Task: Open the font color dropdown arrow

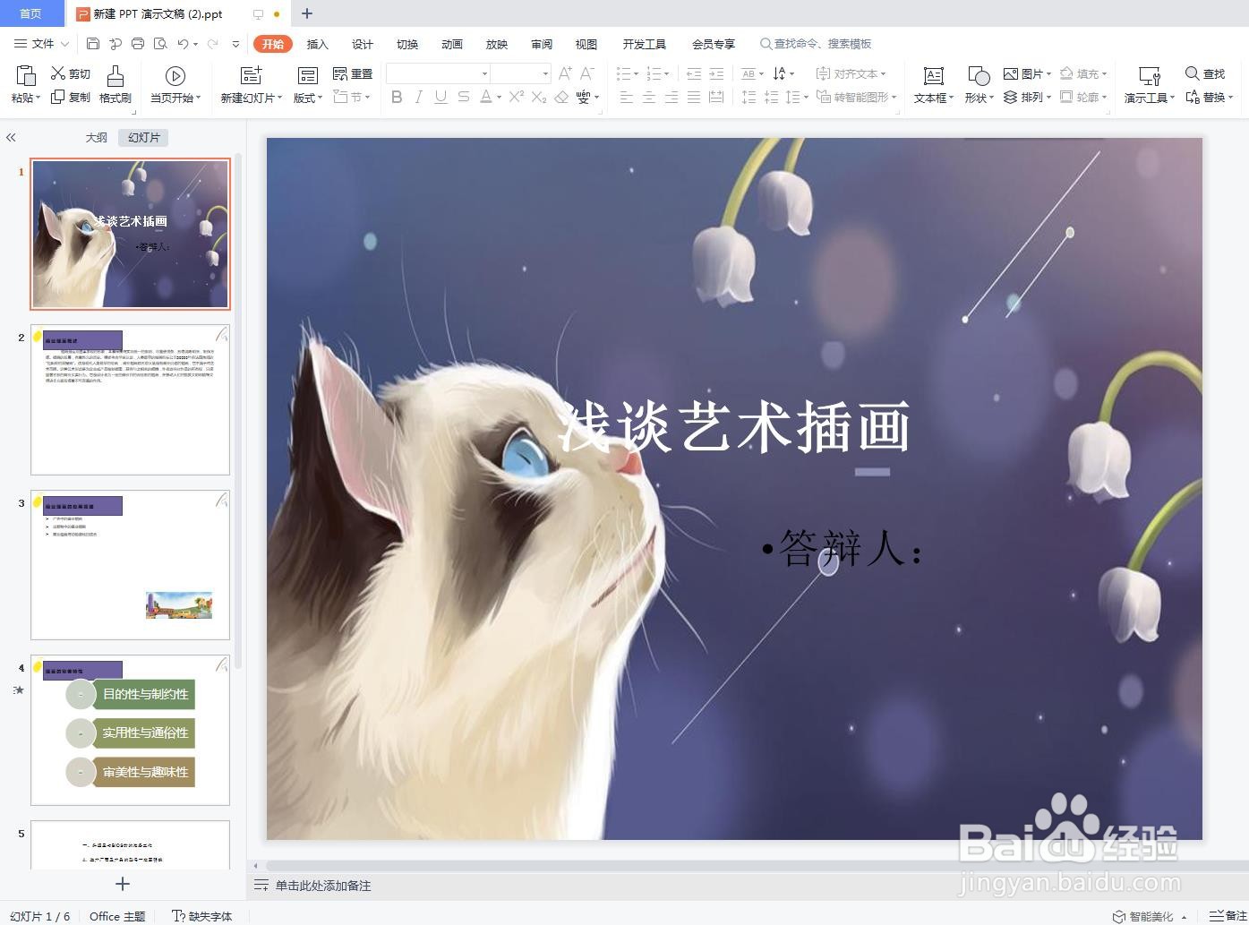Action: click(x=499, y=98)
